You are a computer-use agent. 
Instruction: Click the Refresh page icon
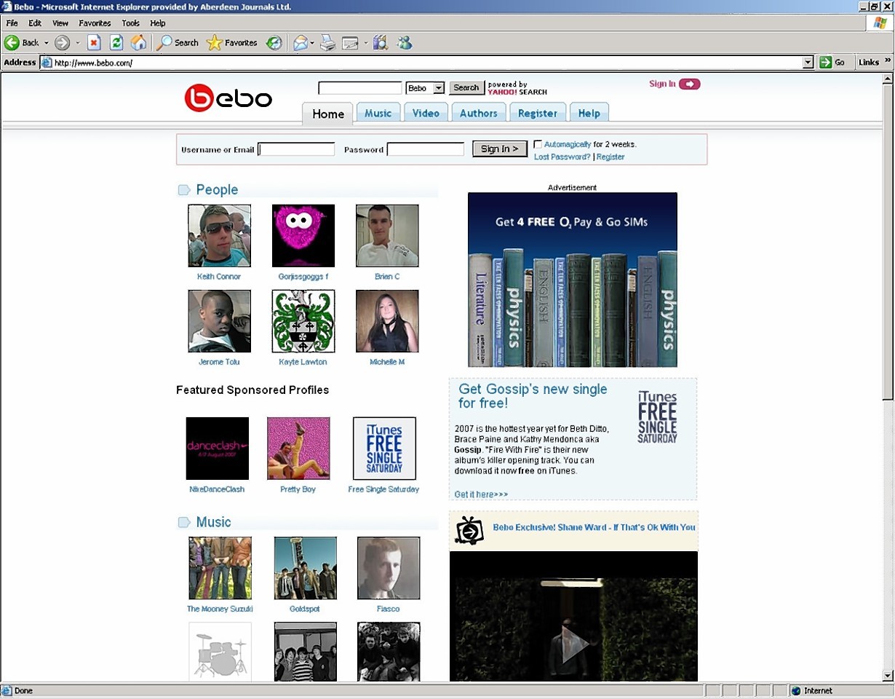click(116, 43)
